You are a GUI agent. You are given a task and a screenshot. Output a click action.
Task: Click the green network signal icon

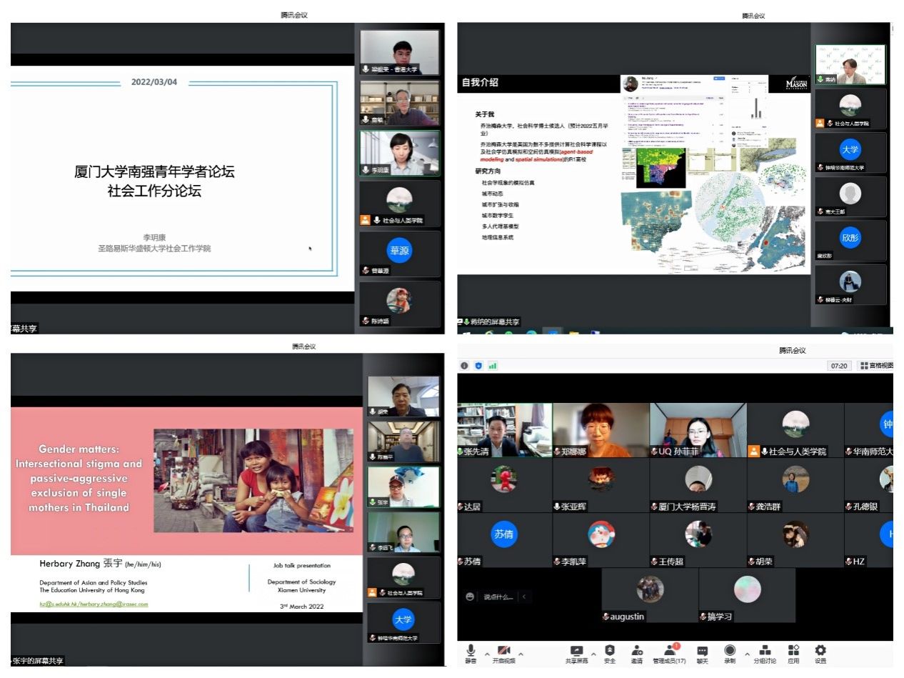[x=493, y=366]
